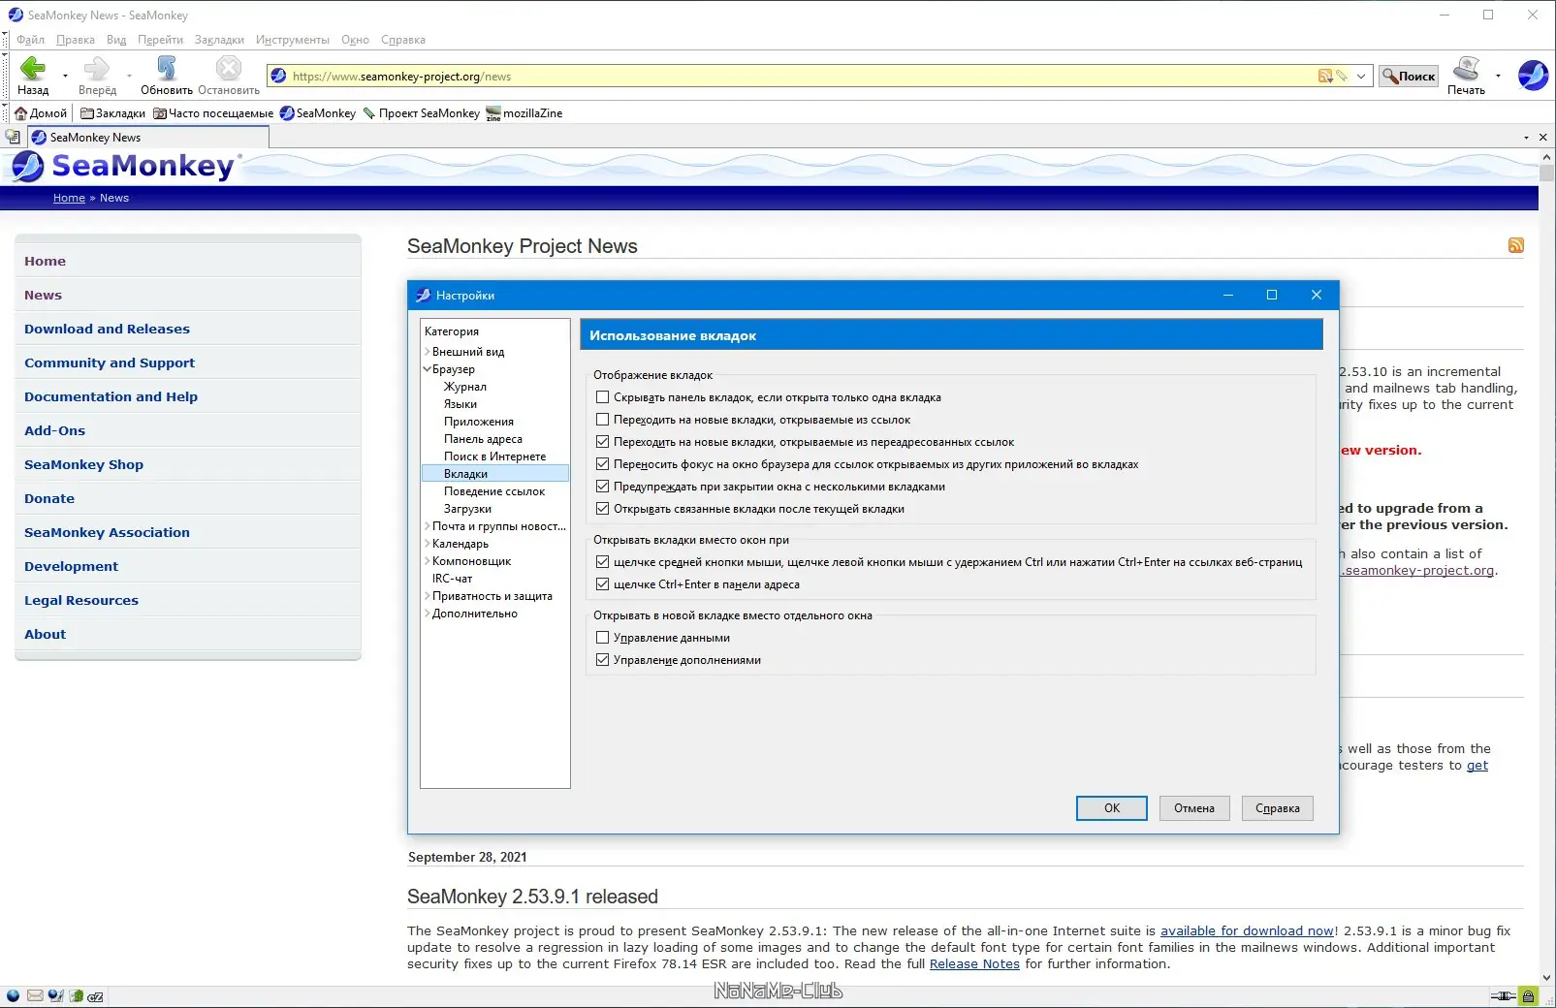This screenshot has width=1556, height=1008.
Task: Click the SeaMonkey throbber logo in the toolbar
Action: (1533, 75)
